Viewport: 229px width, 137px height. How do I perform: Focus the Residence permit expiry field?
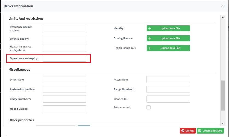click(64, 29)
